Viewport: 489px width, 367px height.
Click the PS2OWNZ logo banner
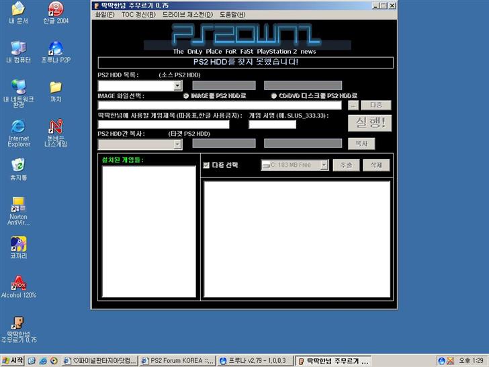click(x=247, y=36)
